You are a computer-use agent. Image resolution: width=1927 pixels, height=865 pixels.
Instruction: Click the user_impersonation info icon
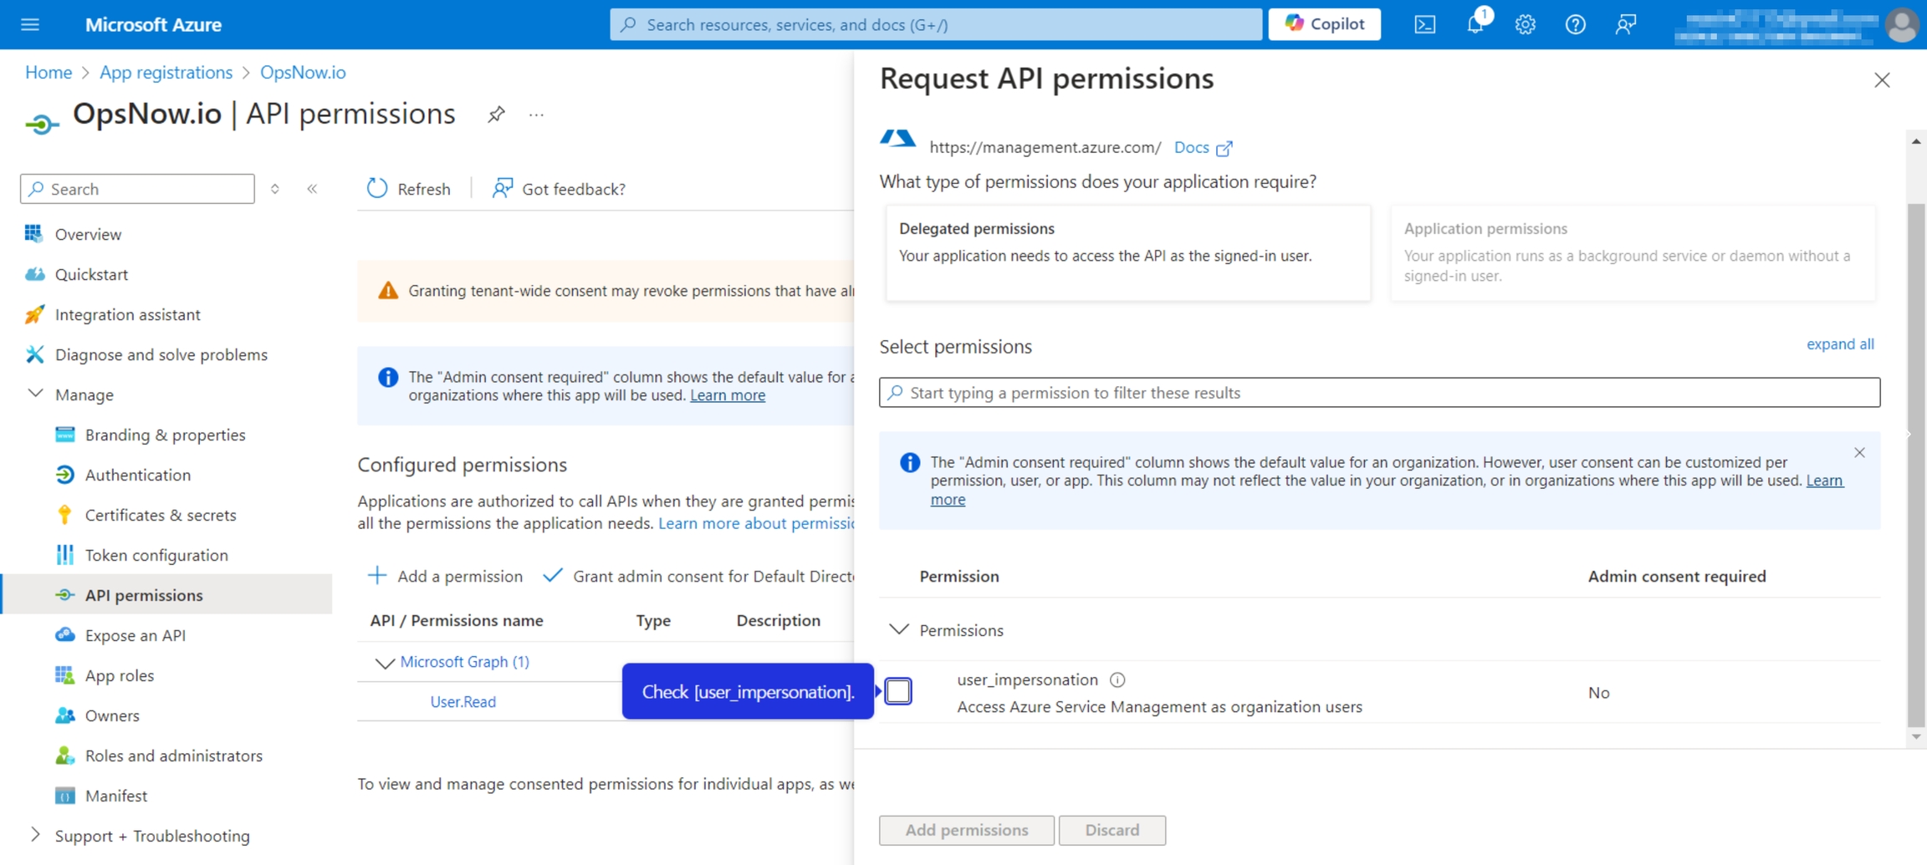click(x=1117, y=679)
